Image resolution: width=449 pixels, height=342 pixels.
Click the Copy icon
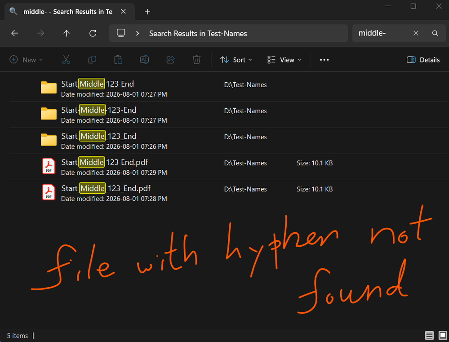[x=92, y=60]
